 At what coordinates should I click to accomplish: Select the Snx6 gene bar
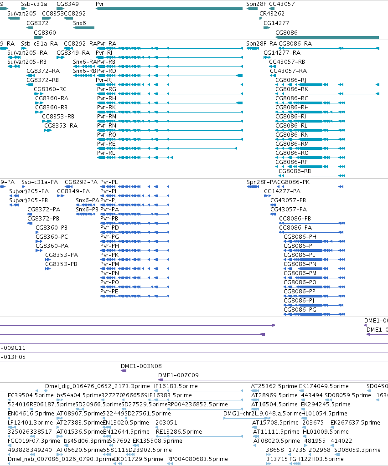click(84, 28)
